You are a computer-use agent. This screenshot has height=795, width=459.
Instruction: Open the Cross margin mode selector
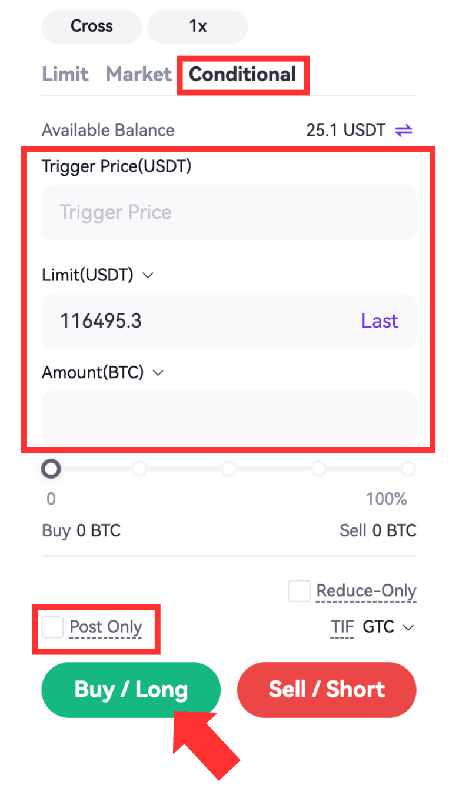click(92, 26)
